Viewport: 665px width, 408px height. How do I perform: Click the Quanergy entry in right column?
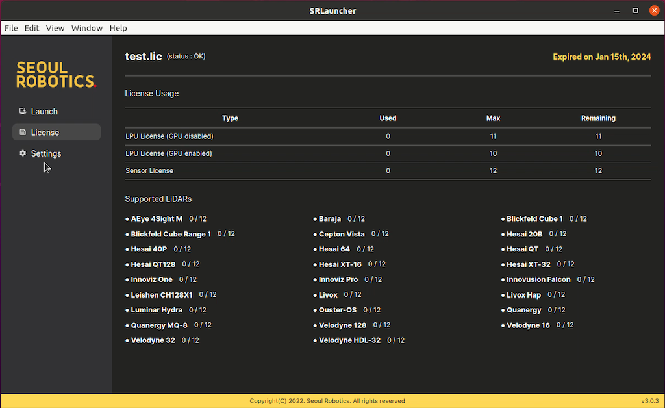[533, 310]
